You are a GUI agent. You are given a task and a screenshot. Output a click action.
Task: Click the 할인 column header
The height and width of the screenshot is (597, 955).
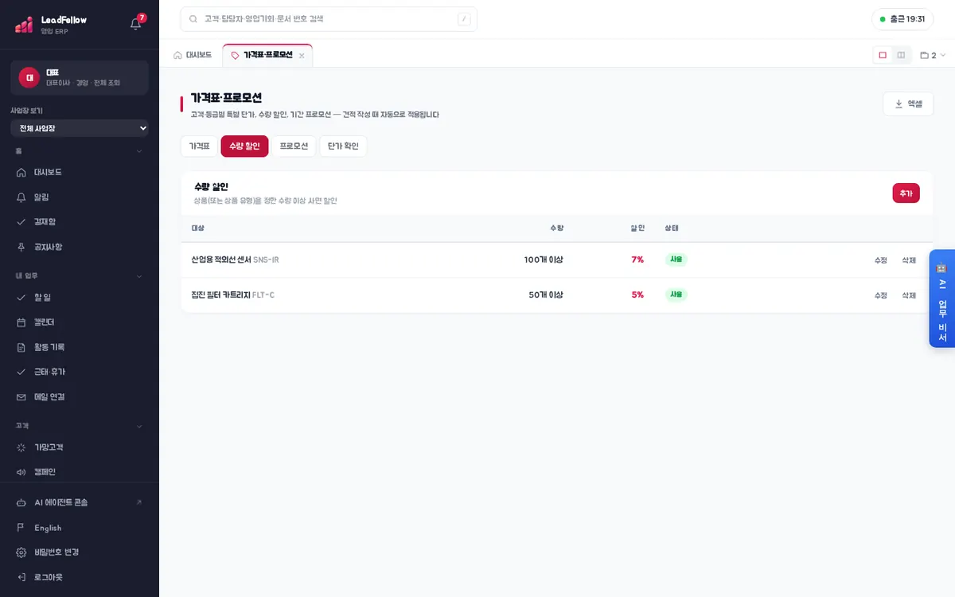pos(637,228)
